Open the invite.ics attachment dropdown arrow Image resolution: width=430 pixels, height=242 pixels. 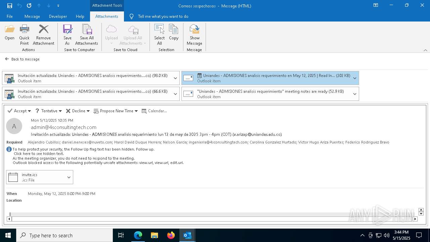pos(69,177)
